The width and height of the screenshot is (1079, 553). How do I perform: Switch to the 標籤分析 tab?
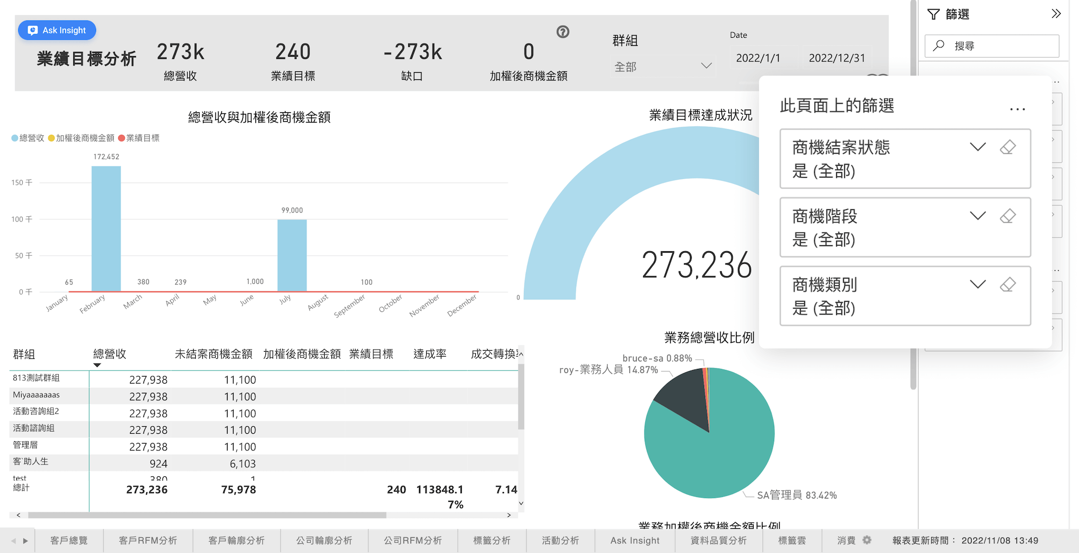point(491,541)
